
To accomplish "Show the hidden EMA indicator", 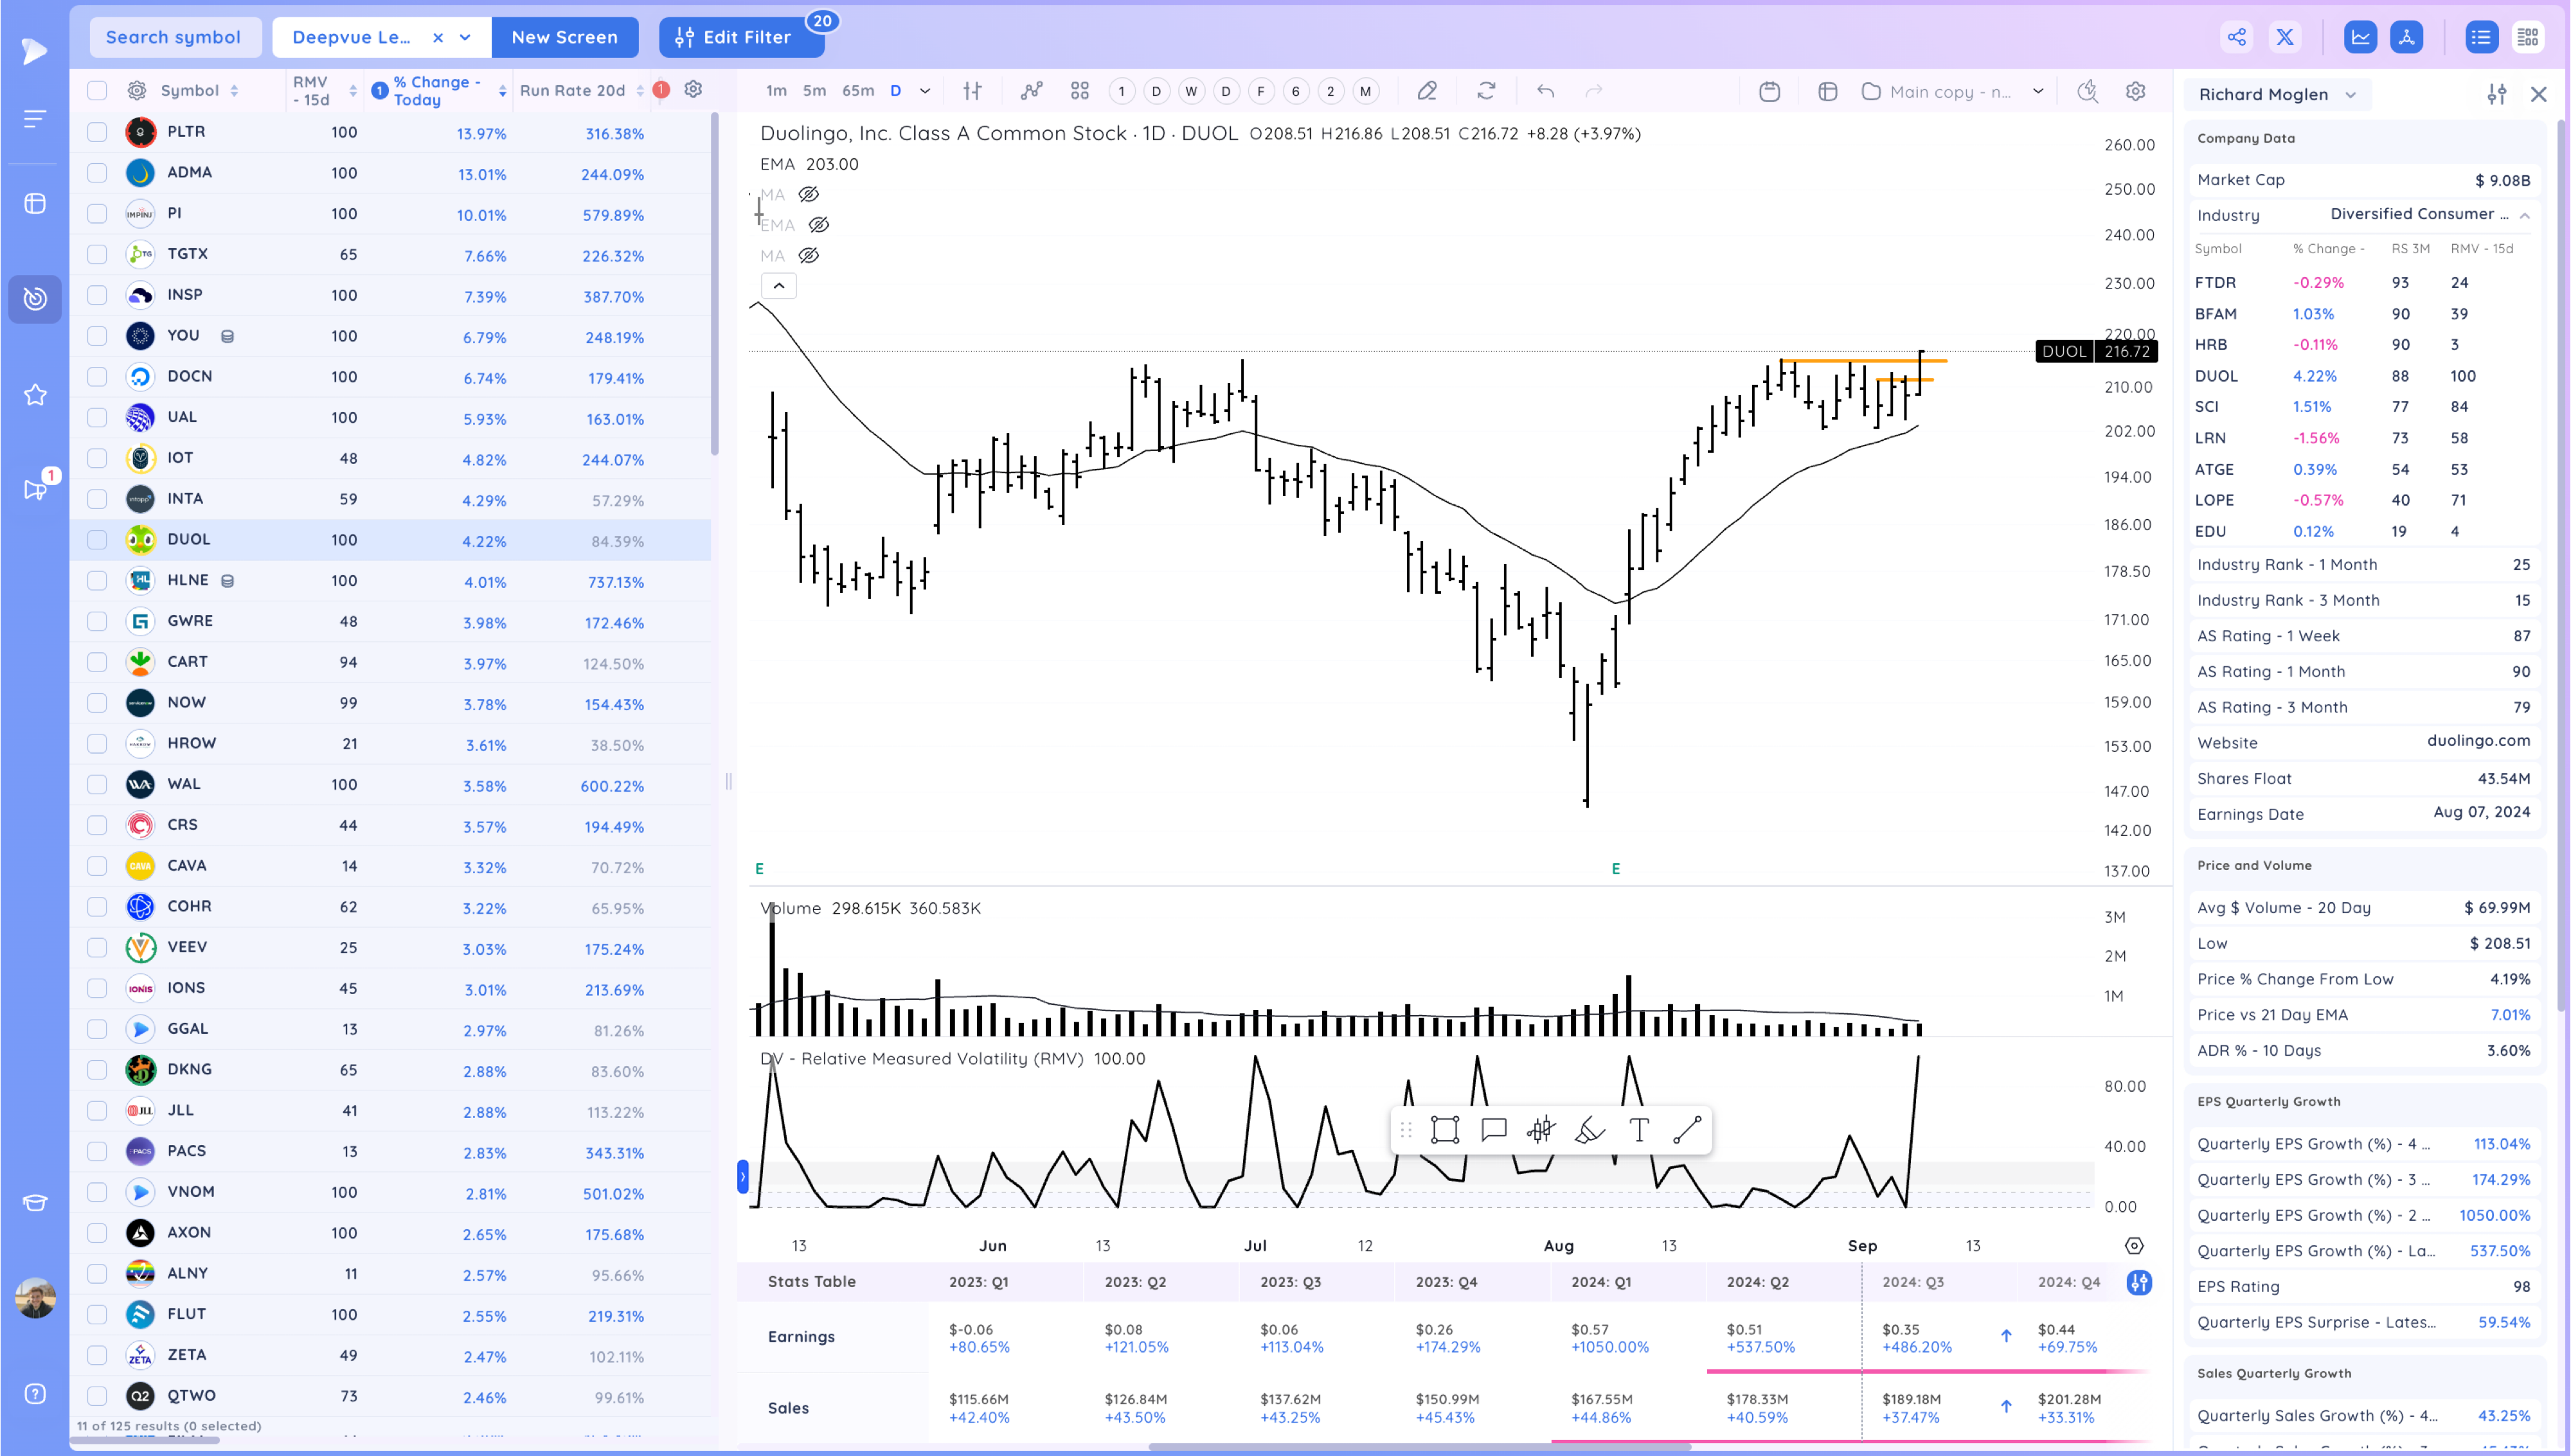I will click(818, 225).
